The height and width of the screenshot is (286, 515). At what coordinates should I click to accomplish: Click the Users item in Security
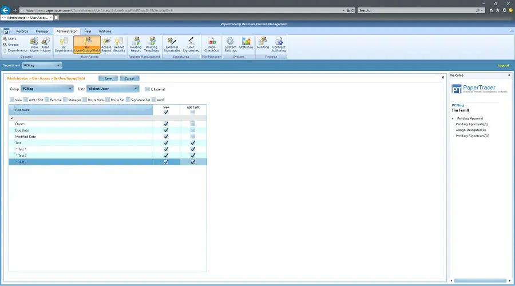10,39
